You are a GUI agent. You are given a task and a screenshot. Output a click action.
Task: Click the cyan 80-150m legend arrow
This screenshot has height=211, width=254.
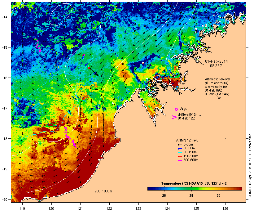tap(180, 153)
